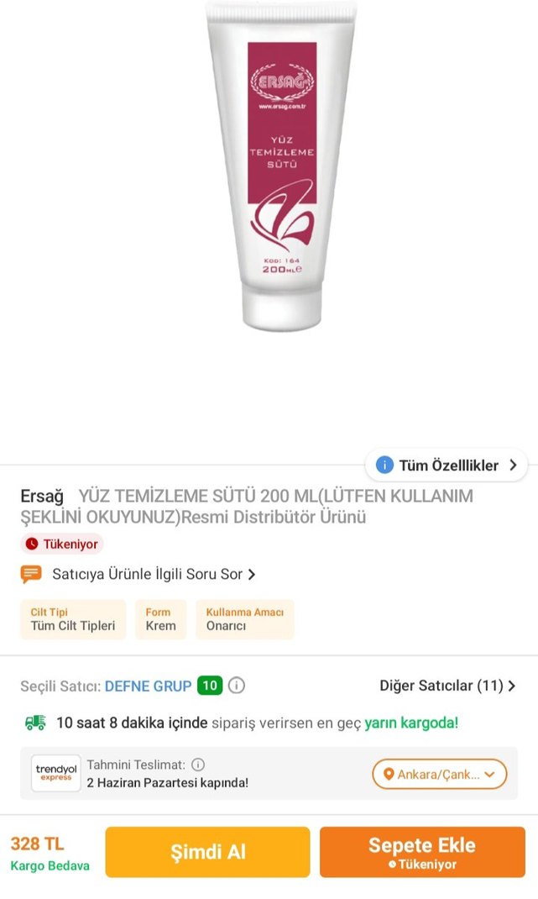Screen dimensions: 538x899
Task: Tap the green seller score 10 badge
Action: pyautogui.click(x=210, y=686)
